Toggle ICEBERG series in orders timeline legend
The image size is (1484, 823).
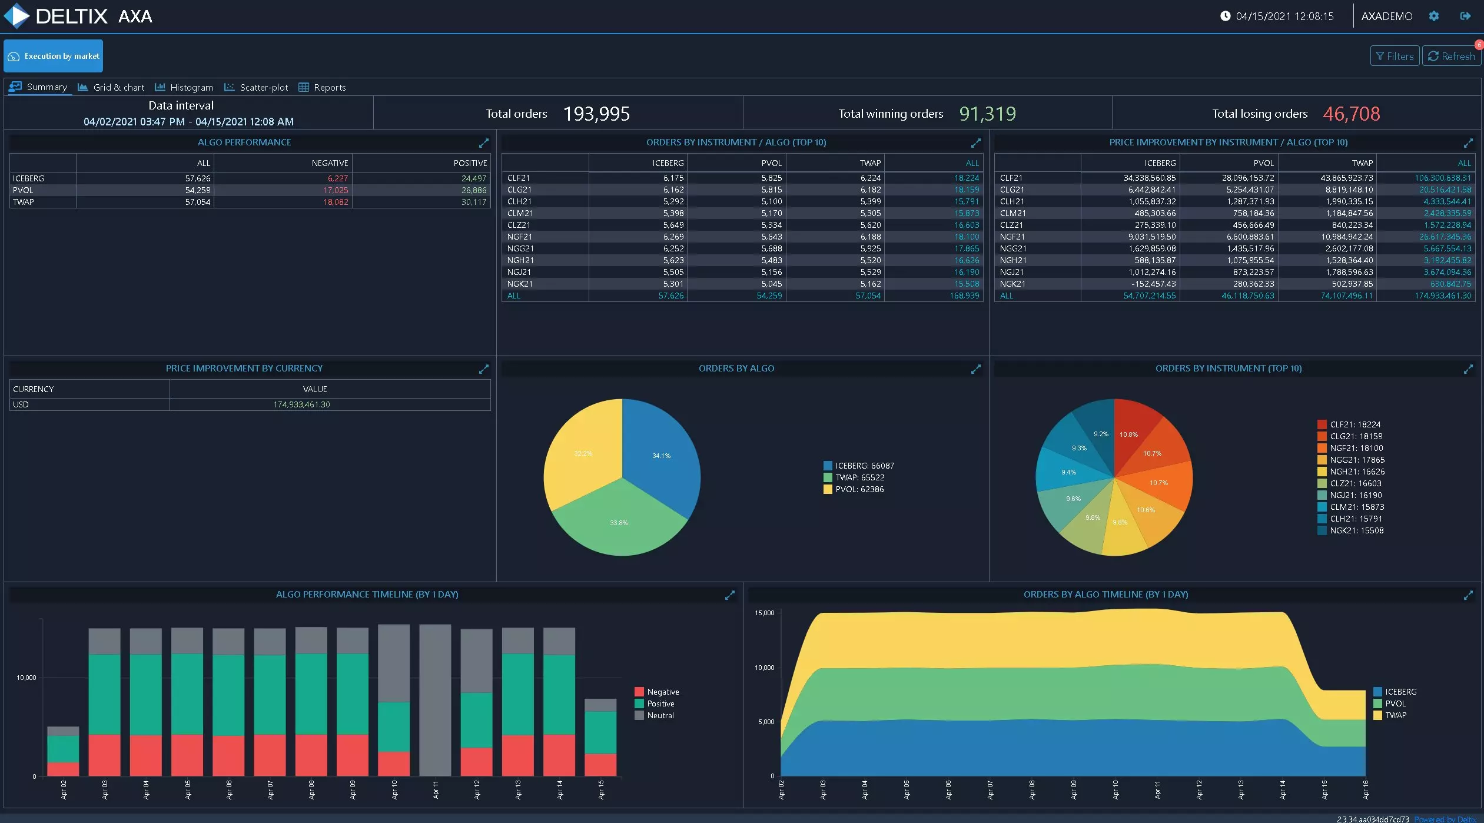pos(1395,692)
